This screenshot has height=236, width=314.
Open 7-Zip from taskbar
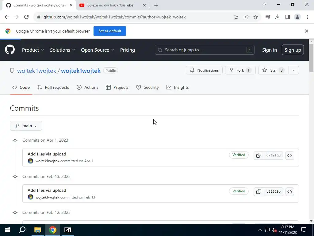coord(68,230)
